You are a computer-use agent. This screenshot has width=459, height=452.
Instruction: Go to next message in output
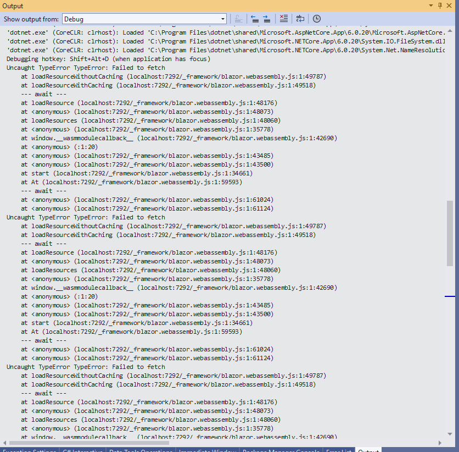(266, 18)
